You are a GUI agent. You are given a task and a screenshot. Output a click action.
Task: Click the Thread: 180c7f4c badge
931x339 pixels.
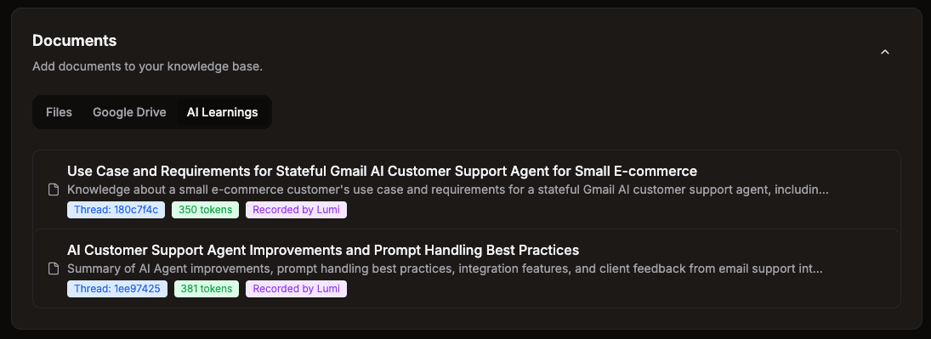coord(116,210)
